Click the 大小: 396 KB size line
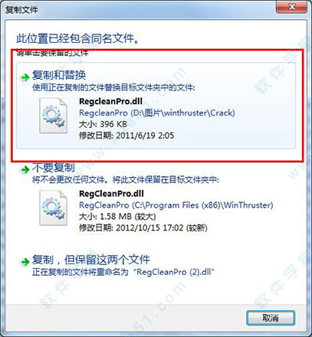This screenshot has height=337, width=312. click(103, 124)
